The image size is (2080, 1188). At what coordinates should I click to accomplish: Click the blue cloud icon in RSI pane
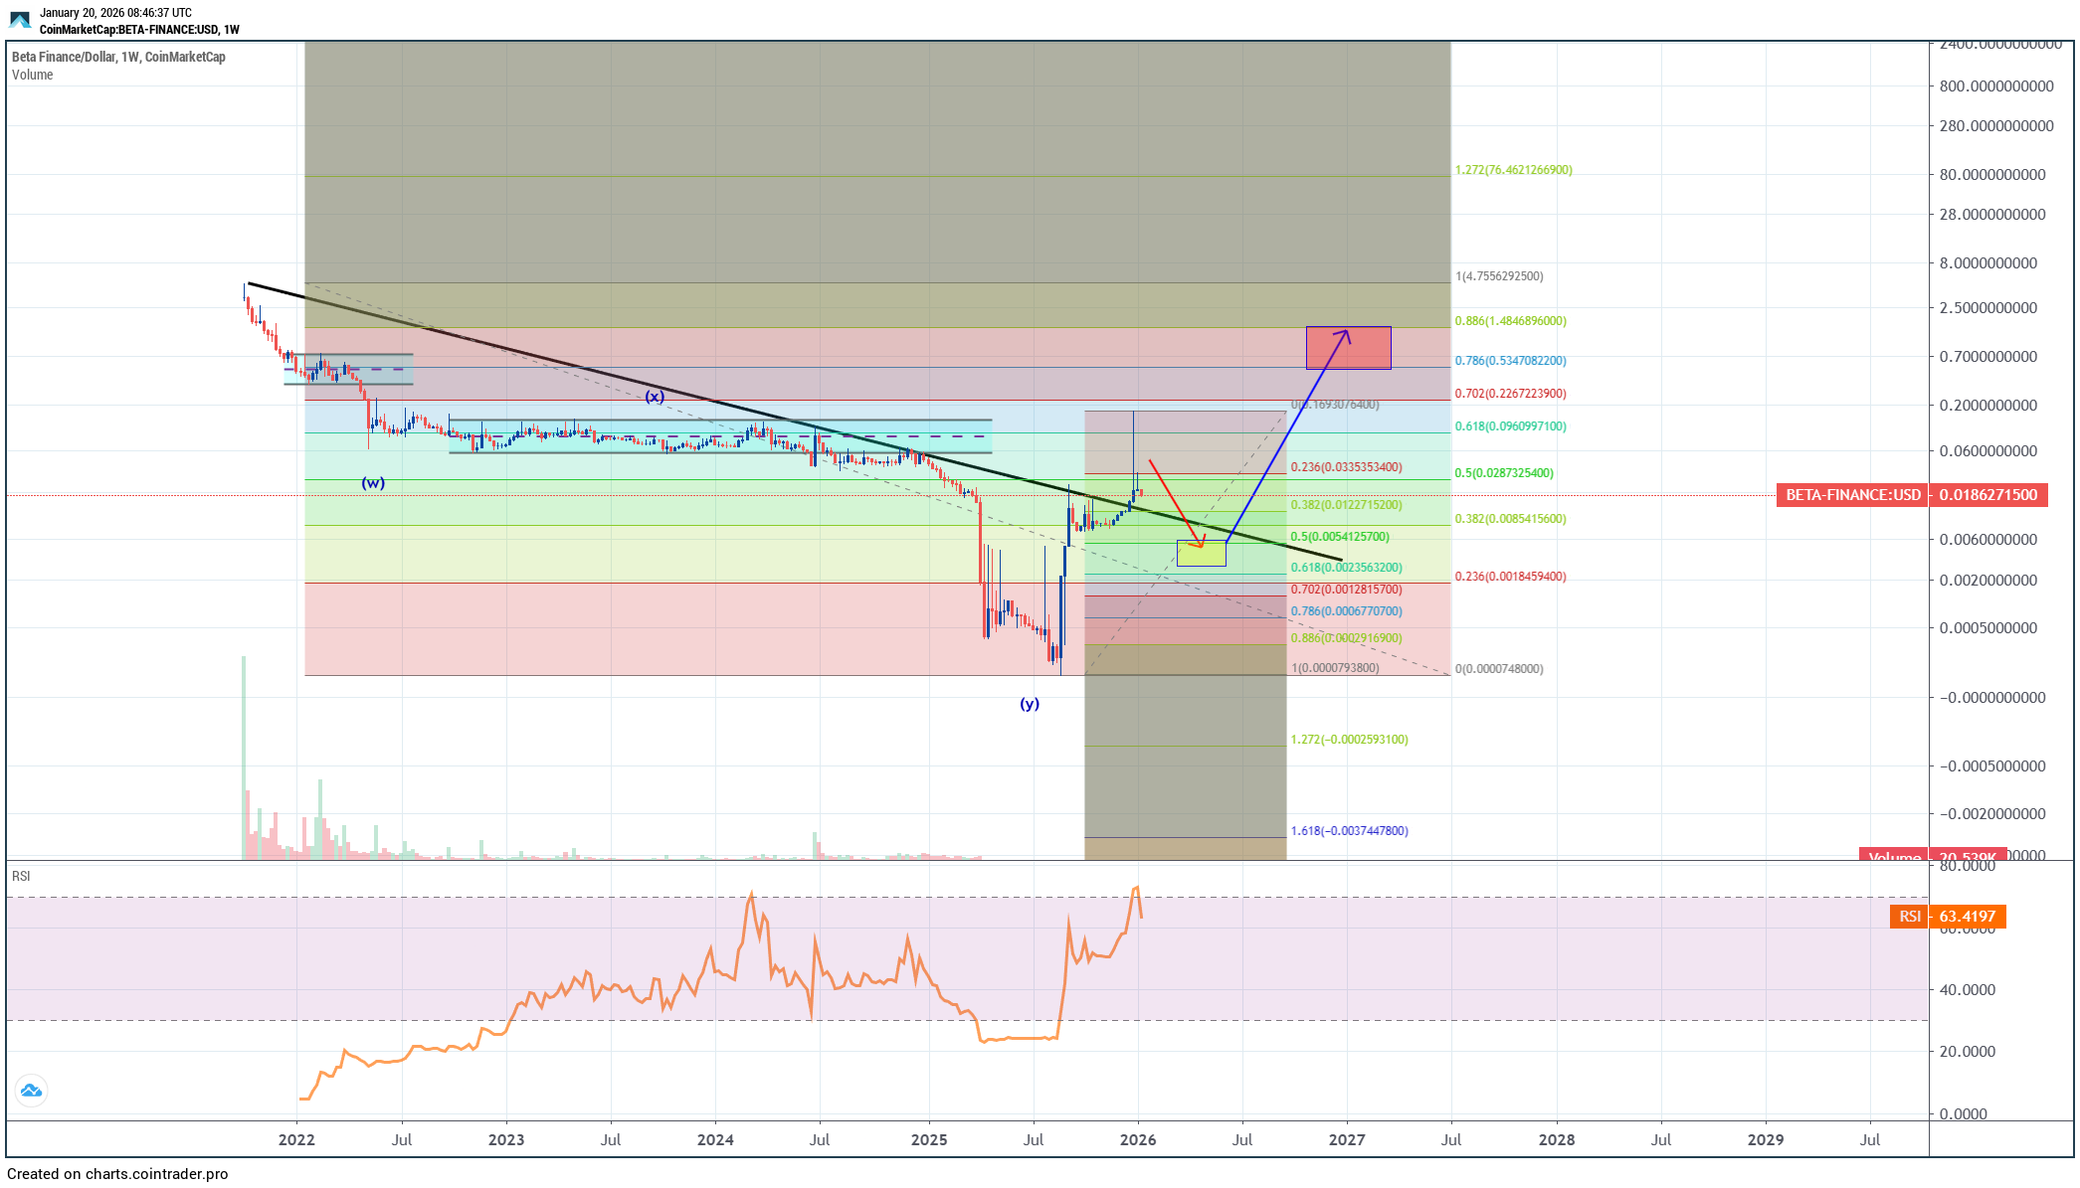[31, 1091]
